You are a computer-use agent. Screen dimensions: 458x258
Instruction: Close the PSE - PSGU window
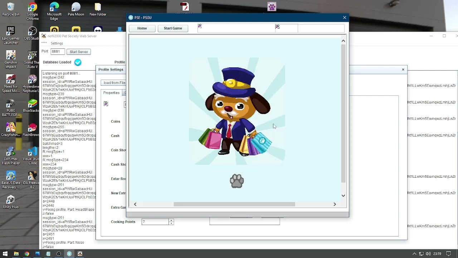[345, 18]
